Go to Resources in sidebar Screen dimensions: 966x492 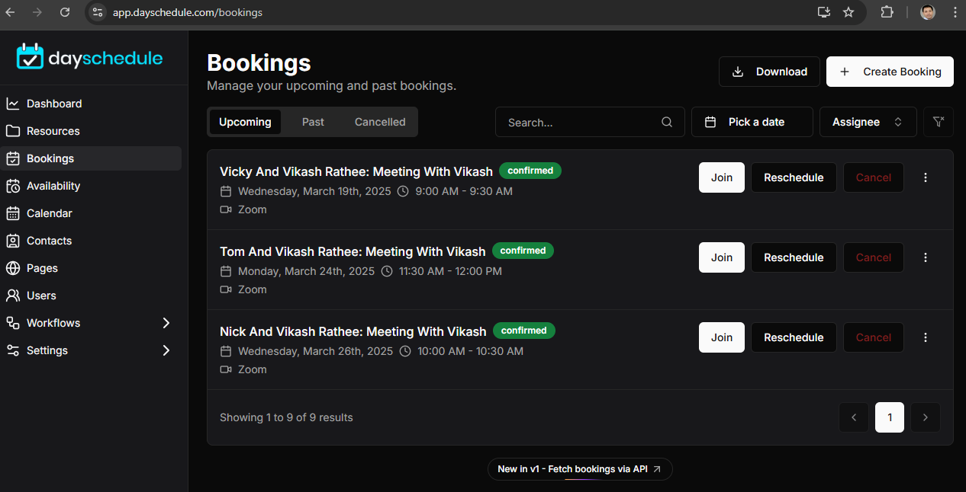pyautogui.click(x=53, y=131)
